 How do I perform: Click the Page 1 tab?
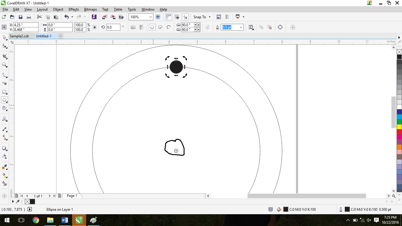click(x=72, y=196)
